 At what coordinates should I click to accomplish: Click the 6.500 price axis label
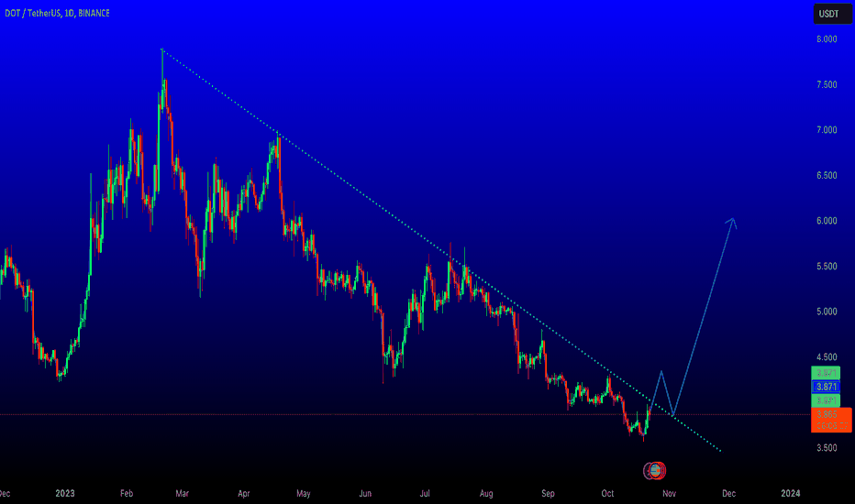(827, 175)
